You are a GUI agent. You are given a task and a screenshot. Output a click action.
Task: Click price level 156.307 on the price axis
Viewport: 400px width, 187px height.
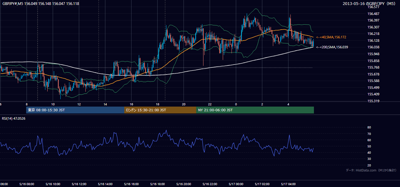(x=373, y=27)
